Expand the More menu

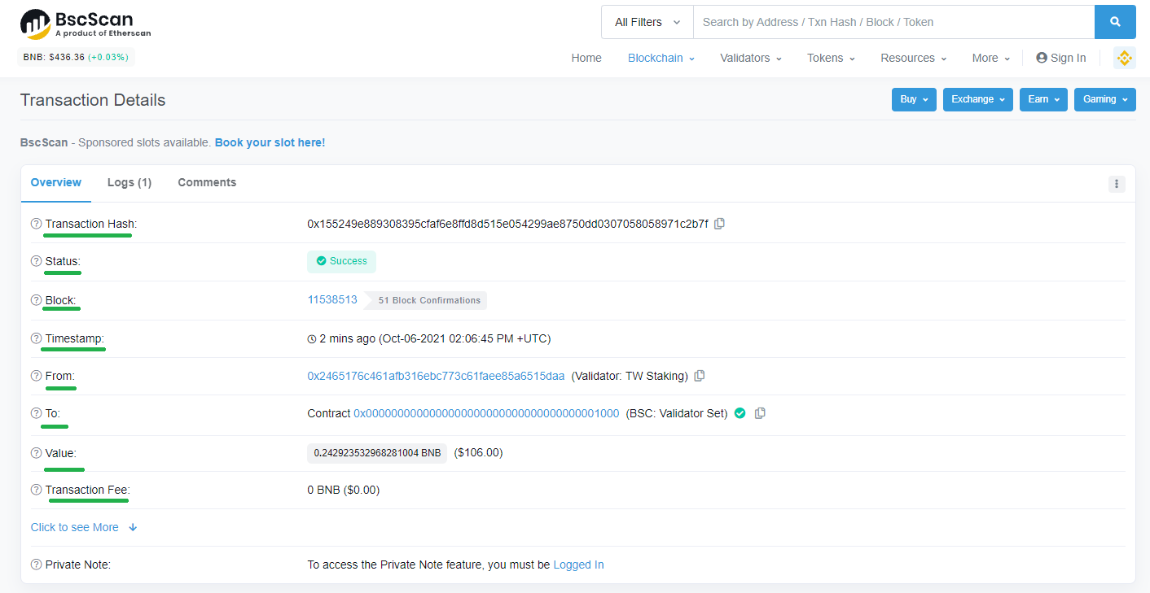point(991,58)
